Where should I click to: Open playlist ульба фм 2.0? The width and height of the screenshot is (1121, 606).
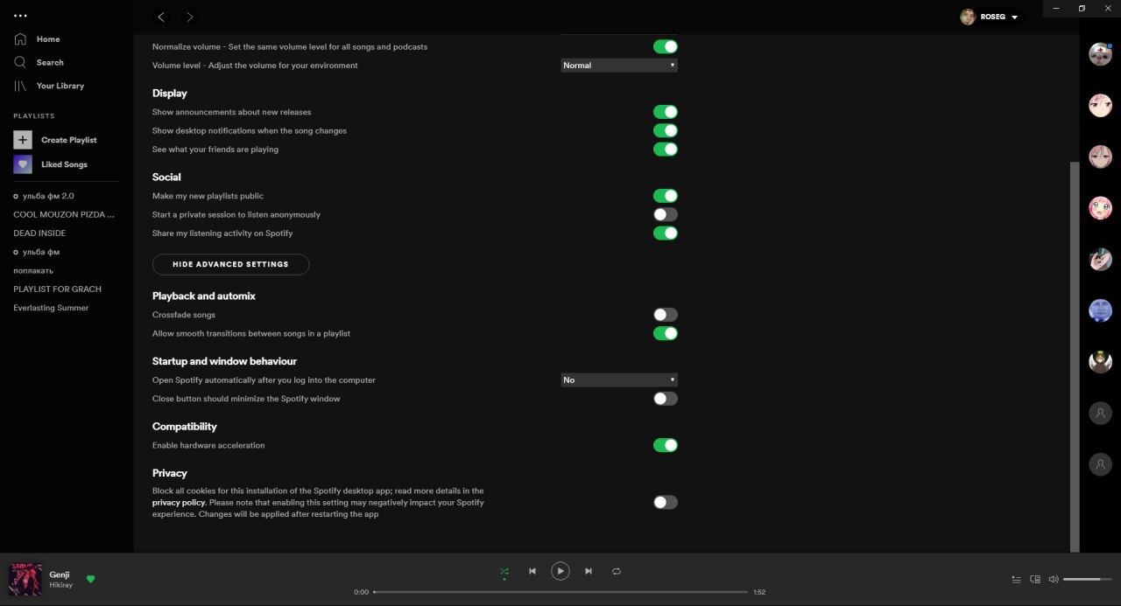pos(48,196)
